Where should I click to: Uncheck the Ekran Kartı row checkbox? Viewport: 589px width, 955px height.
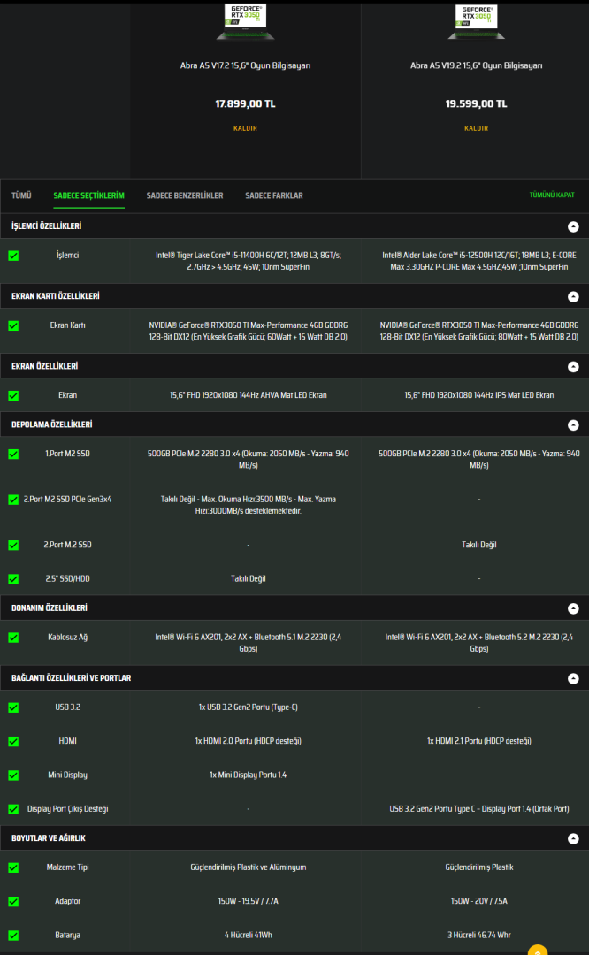pyautogui.click(x=13, y=325)
